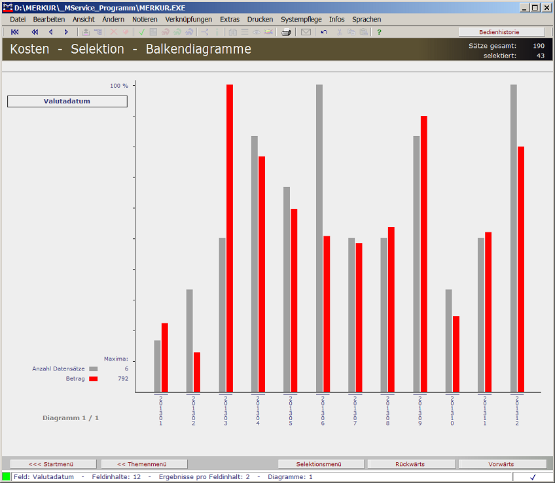Screen dimensions: 555x483
Task: Go to next record using the right arrow
Action: click(x=66, y=32)
